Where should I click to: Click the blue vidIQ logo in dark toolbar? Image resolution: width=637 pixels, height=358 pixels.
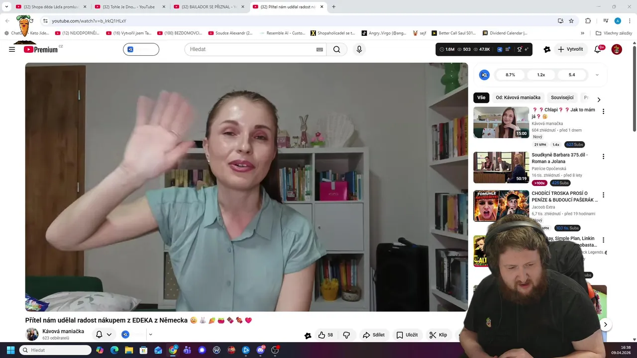[x=500, y=49]
